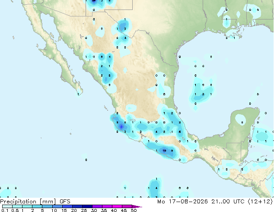Click the legend scale label '20'
Image resolution: width=274 pixels, height=212 pixels.
pyautogui.click(x=74, y=210)
